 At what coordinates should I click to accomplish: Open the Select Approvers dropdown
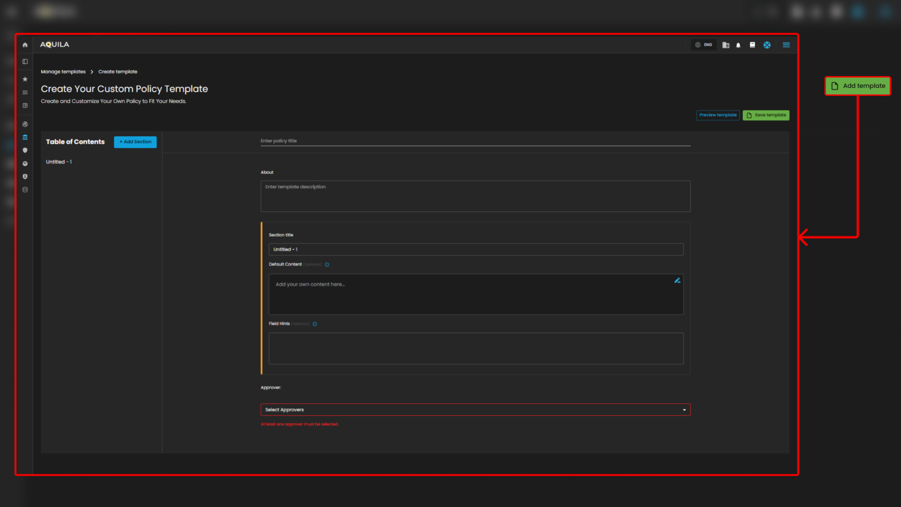point(475,410)
